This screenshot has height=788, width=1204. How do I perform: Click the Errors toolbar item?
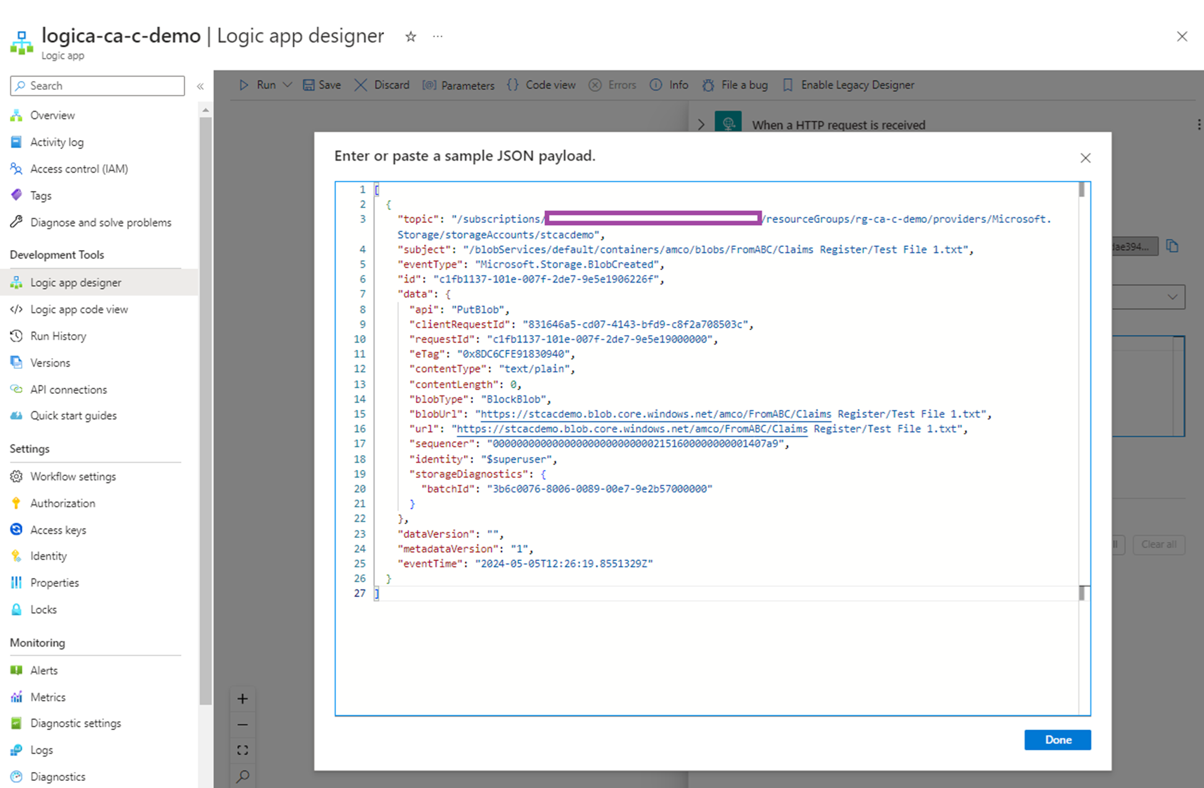coord(612,85)
